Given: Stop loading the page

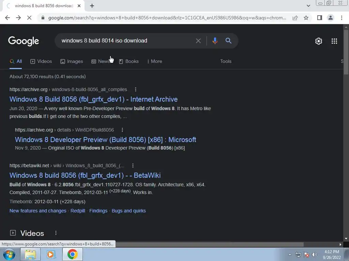Looking at the screenshot, I should coord(29,18).
